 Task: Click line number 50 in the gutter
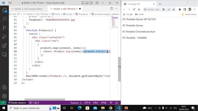click(15, 51)
